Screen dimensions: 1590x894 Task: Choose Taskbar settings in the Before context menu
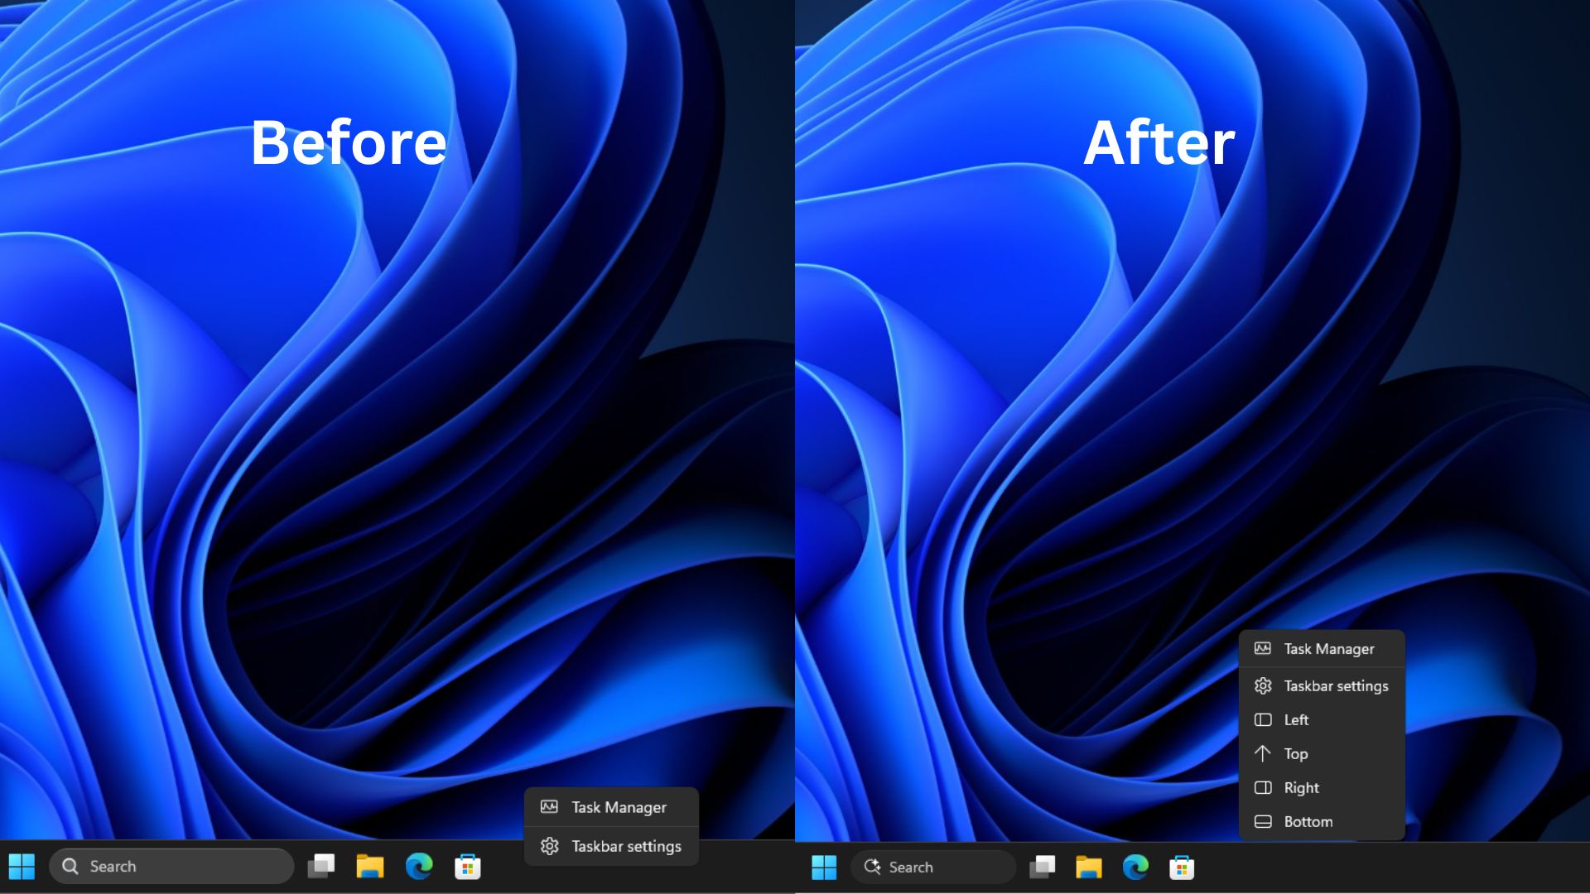(x=611, y=846)
